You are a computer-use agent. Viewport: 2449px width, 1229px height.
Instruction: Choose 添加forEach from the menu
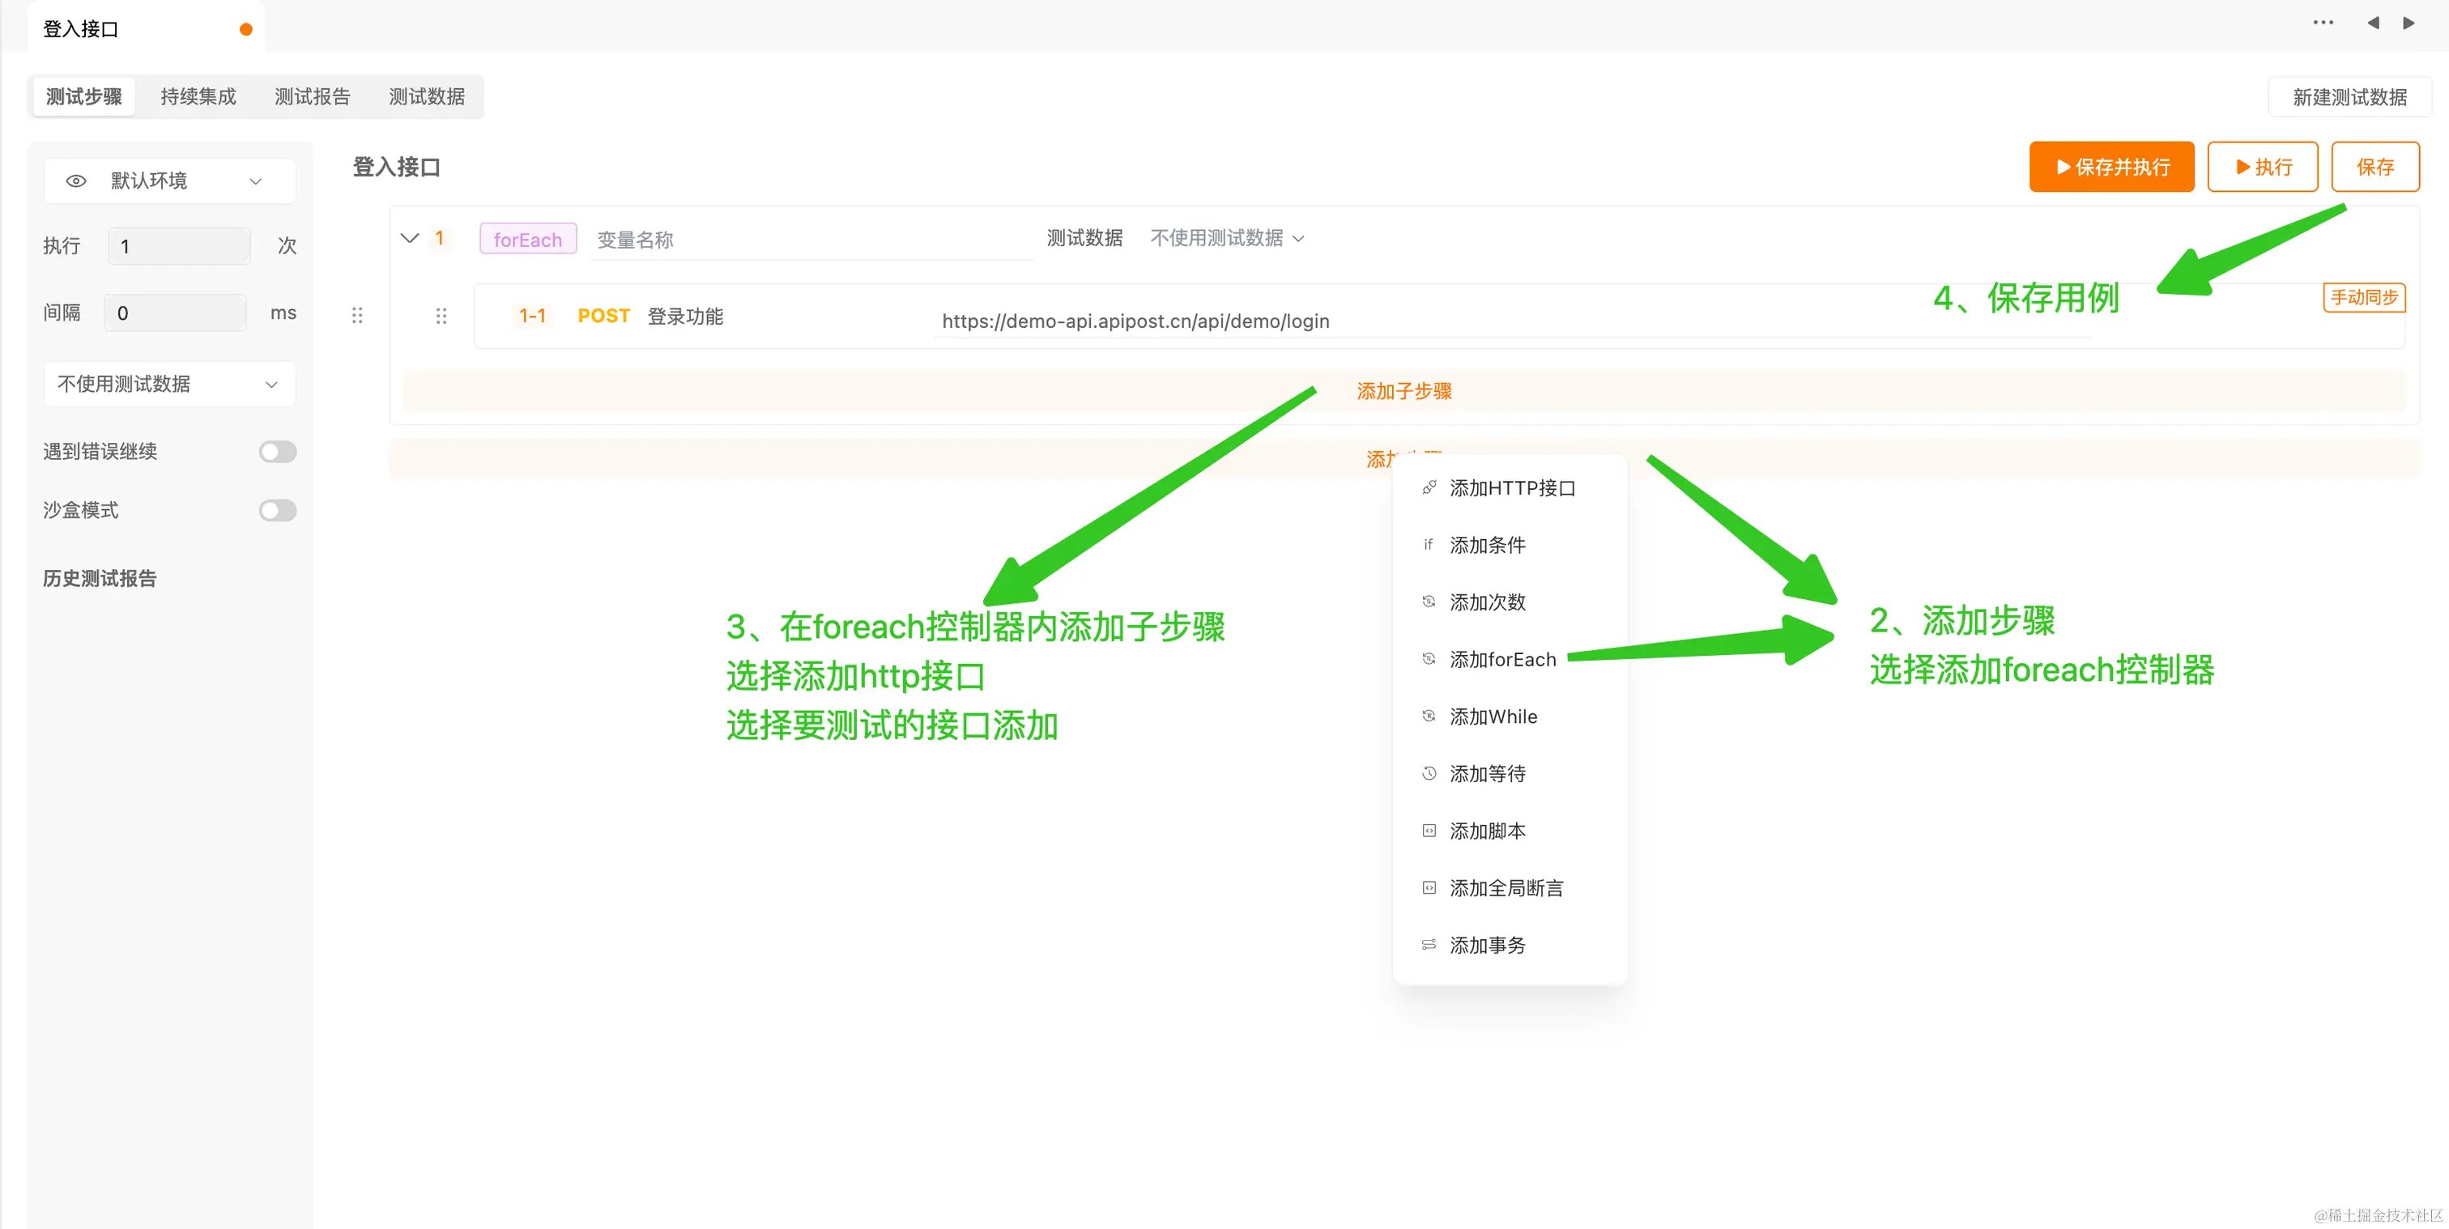[1502, 659]
